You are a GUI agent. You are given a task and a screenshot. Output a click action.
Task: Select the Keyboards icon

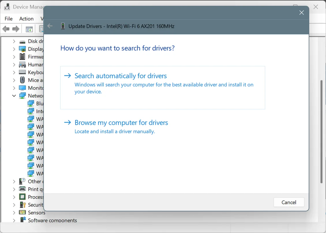[22, 72]
